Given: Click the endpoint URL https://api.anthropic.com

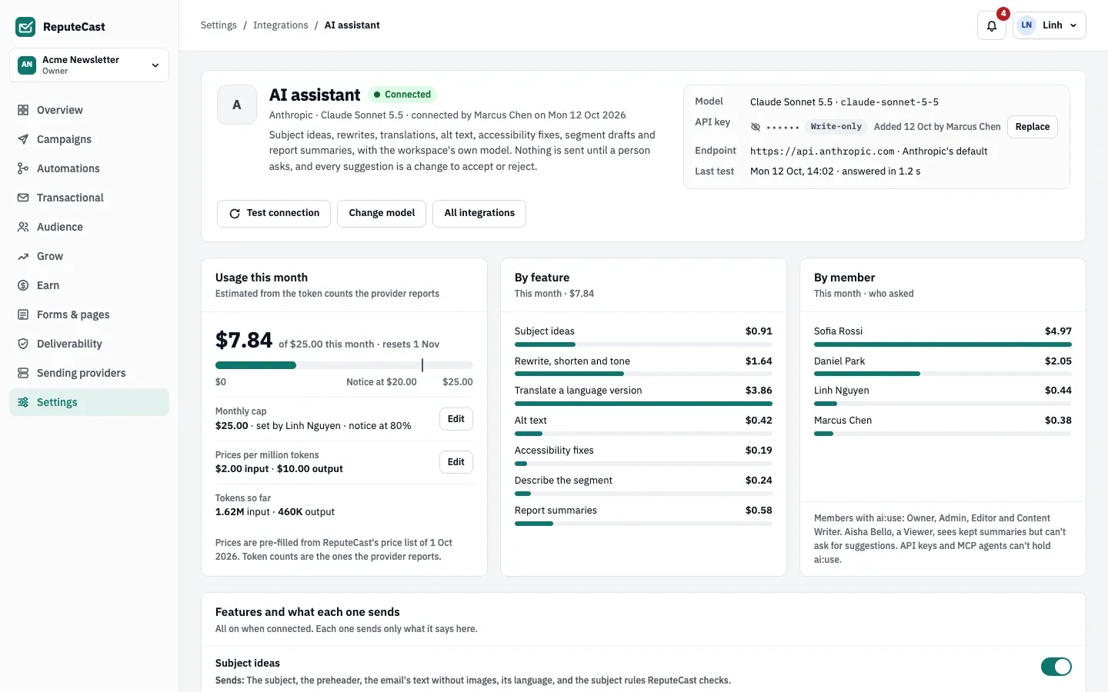Looking at the screenshot, I should point(823,151).
